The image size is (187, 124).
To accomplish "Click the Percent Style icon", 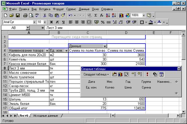I will pyautogui.click(x=103, y=22).
